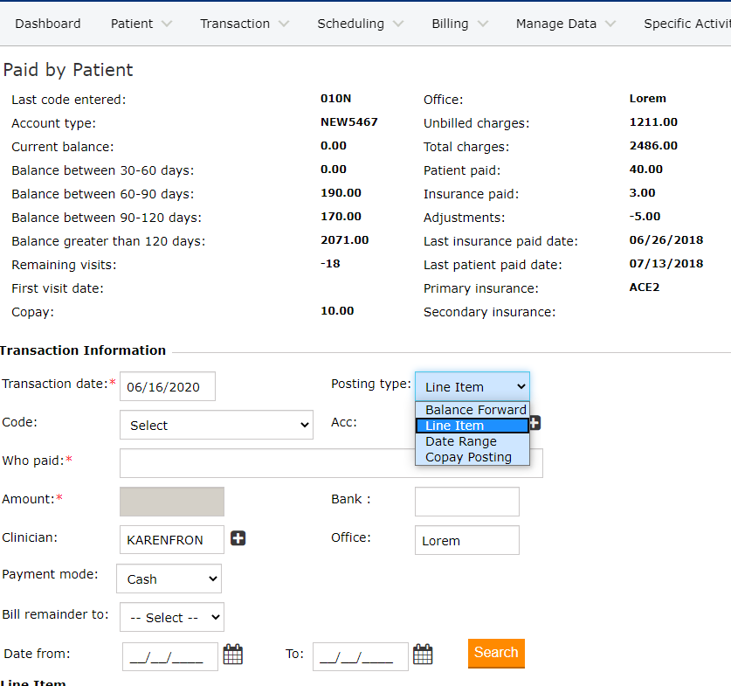Click the Date from input field
The height and width of the screenshot is (686, 731).
(x=170, y=656)
